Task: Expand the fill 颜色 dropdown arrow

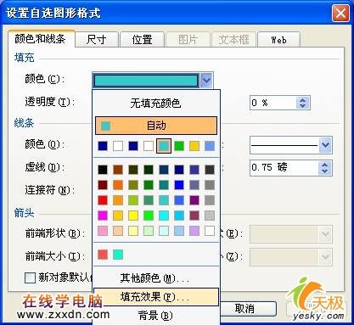Action: (x=206, y=81)
